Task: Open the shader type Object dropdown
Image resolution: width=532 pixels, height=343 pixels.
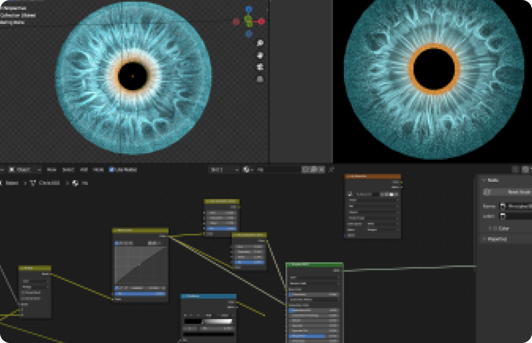Action: (25, 169)
